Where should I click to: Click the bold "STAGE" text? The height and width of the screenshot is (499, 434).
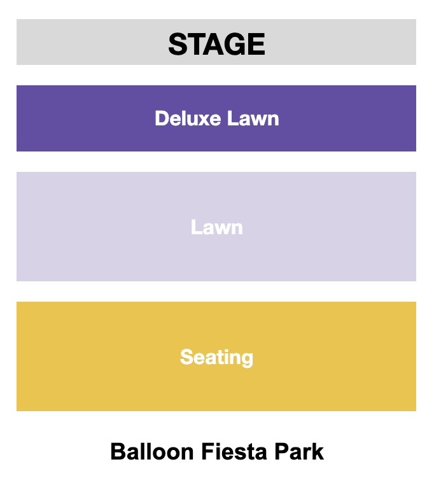tap(216, 43)
